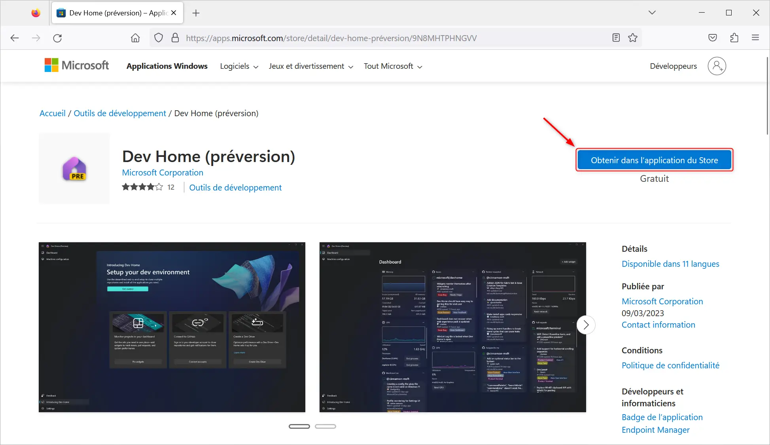Click the rating count 12
Screen dimensions: 770x445
(x=171, y=187)
